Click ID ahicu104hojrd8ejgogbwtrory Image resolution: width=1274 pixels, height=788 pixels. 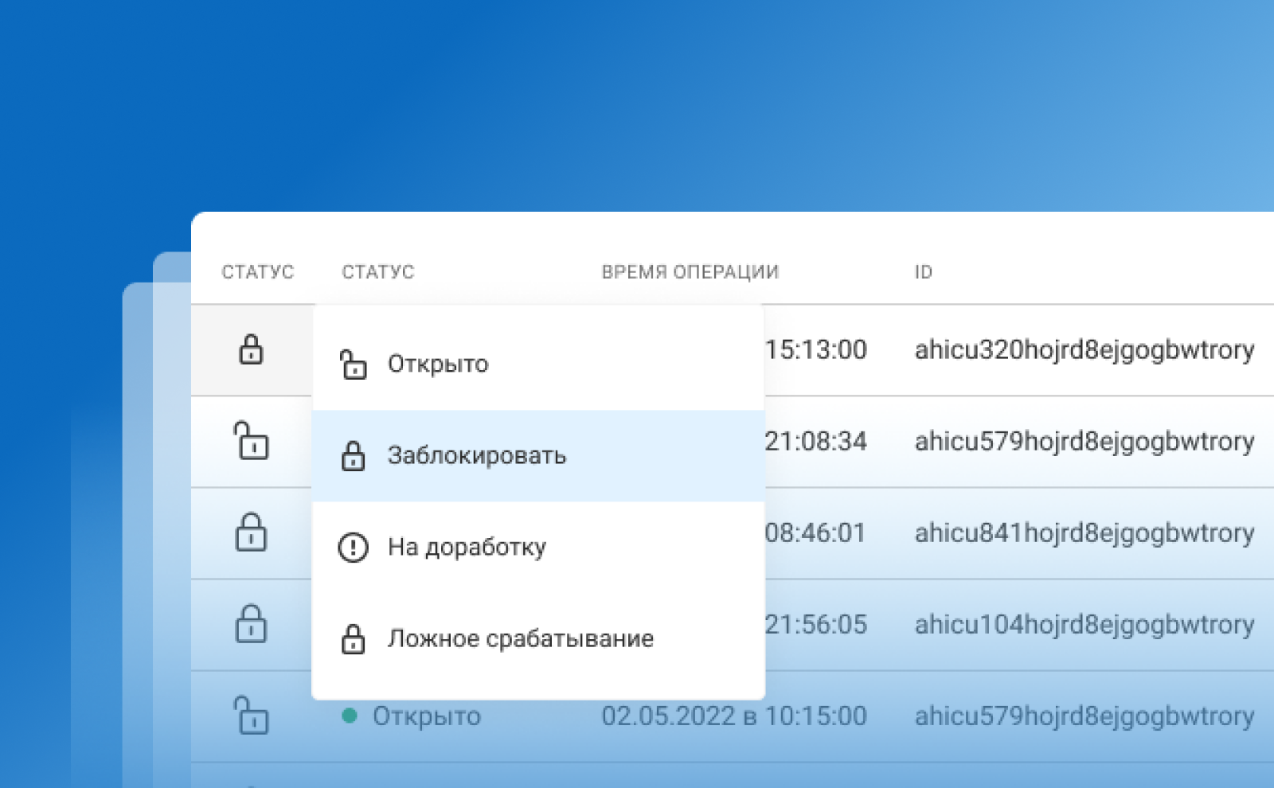click(1084, 625)
